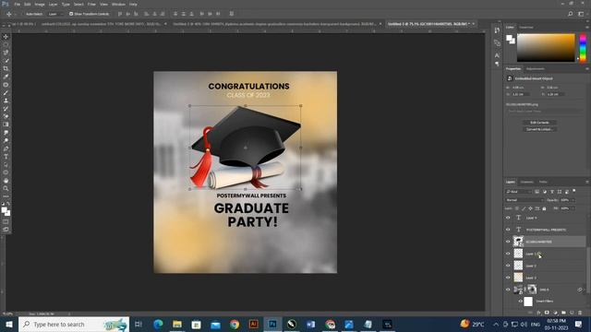Click the Convert to Linked button

click(539, 129)
